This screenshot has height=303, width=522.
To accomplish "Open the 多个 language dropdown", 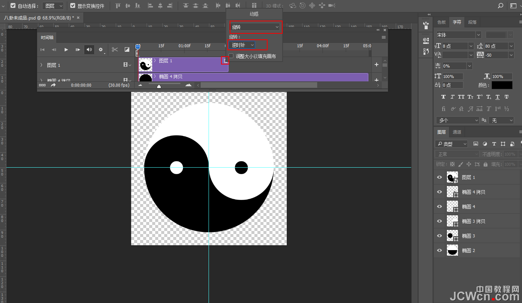I will (457, 120).
